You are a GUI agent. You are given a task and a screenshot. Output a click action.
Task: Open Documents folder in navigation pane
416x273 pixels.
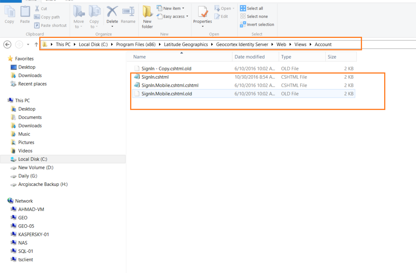(x=30, y=117)
